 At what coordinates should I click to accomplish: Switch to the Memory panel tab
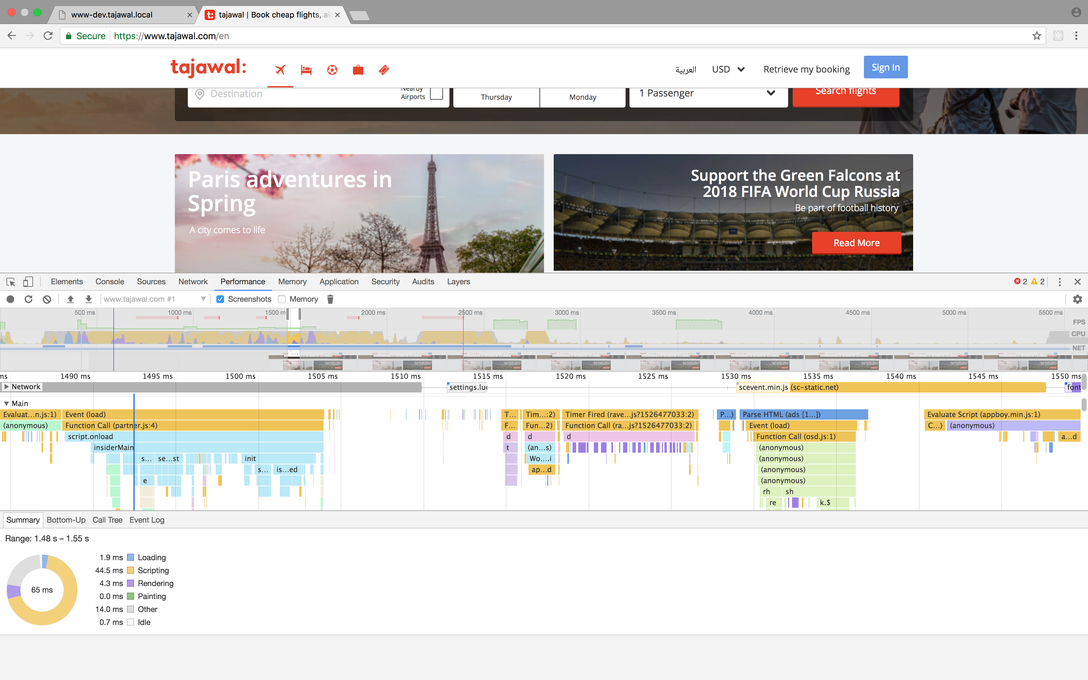292,281
